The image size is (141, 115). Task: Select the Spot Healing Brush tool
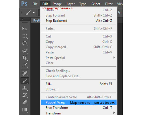(x=25, y=73)
